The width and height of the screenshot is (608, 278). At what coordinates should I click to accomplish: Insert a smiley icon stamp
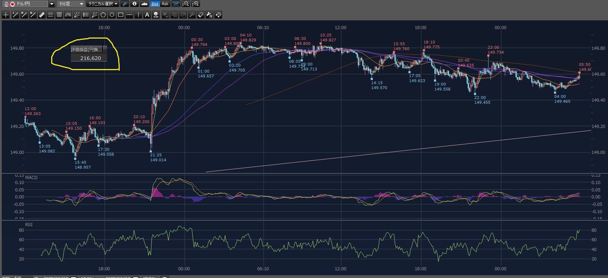coord(156,15)
